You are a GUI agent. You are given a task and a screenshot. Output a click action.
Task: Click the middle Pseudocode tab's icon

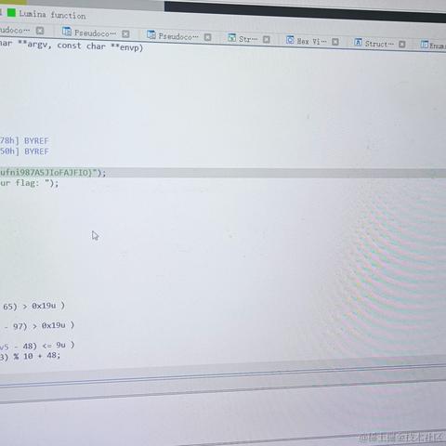tap(67, 31)
